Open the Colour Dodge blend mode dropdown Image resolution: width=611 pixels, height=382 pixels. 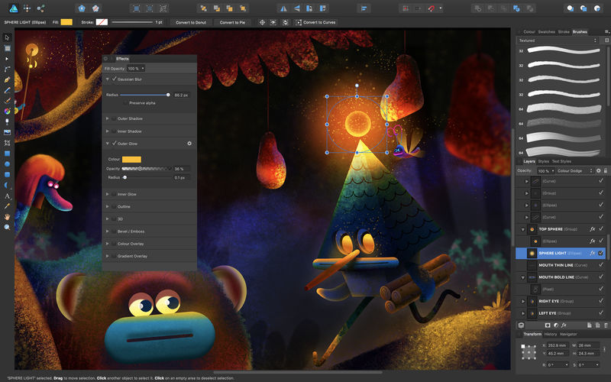574,170
